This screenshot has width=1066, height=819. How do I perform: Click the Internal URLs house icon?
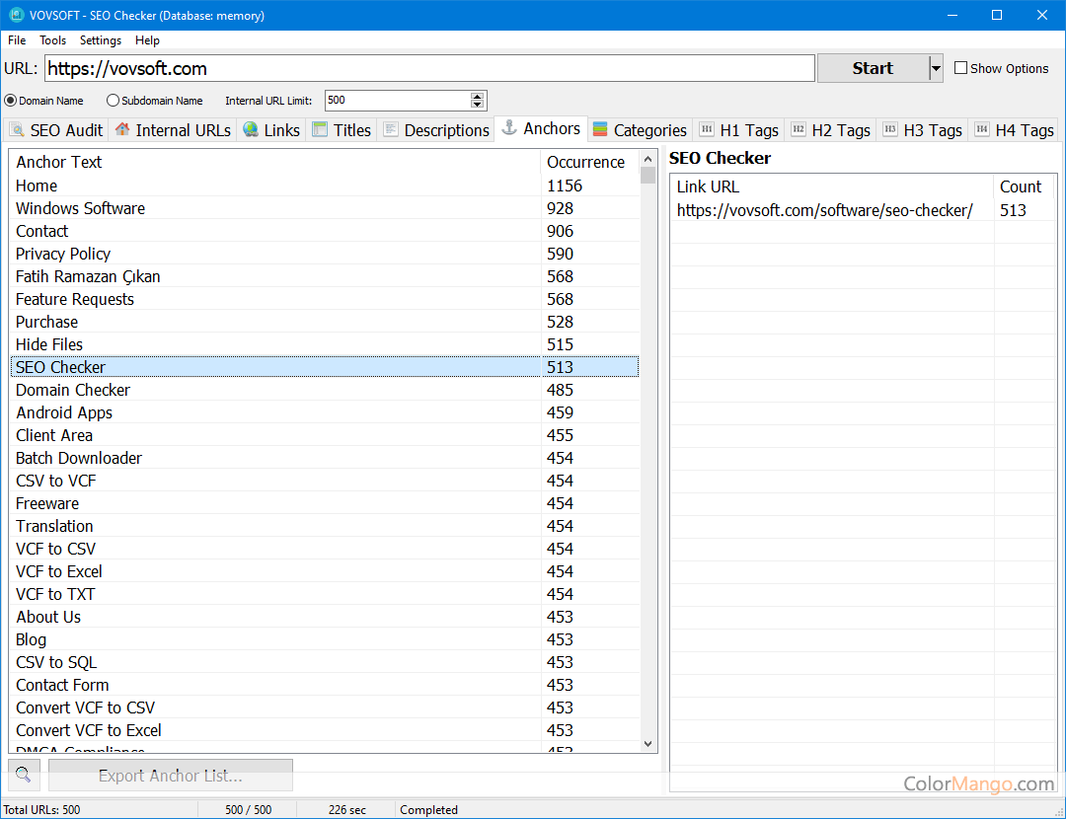[122, 130]
